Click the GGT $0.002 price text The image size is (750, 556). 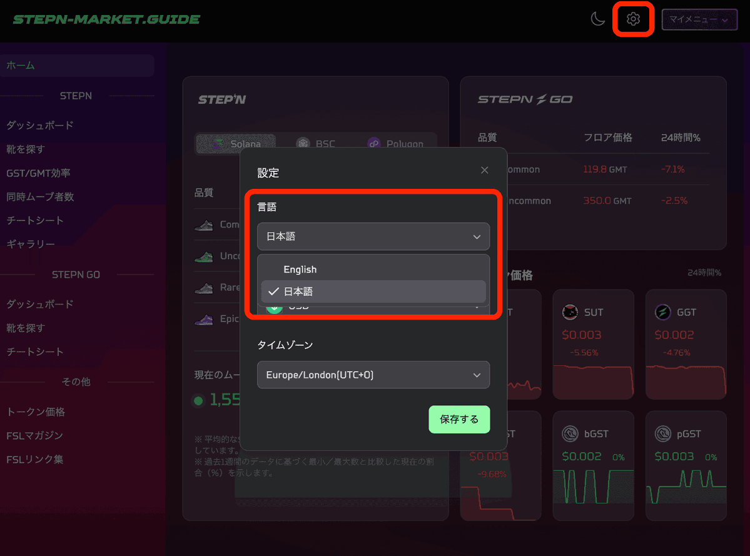(674, 335)
